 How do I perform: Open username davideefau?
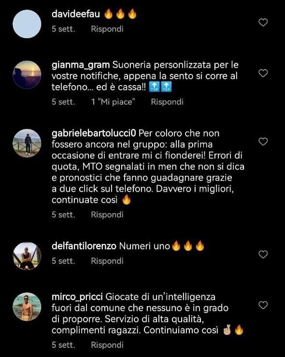coord(76,14)
